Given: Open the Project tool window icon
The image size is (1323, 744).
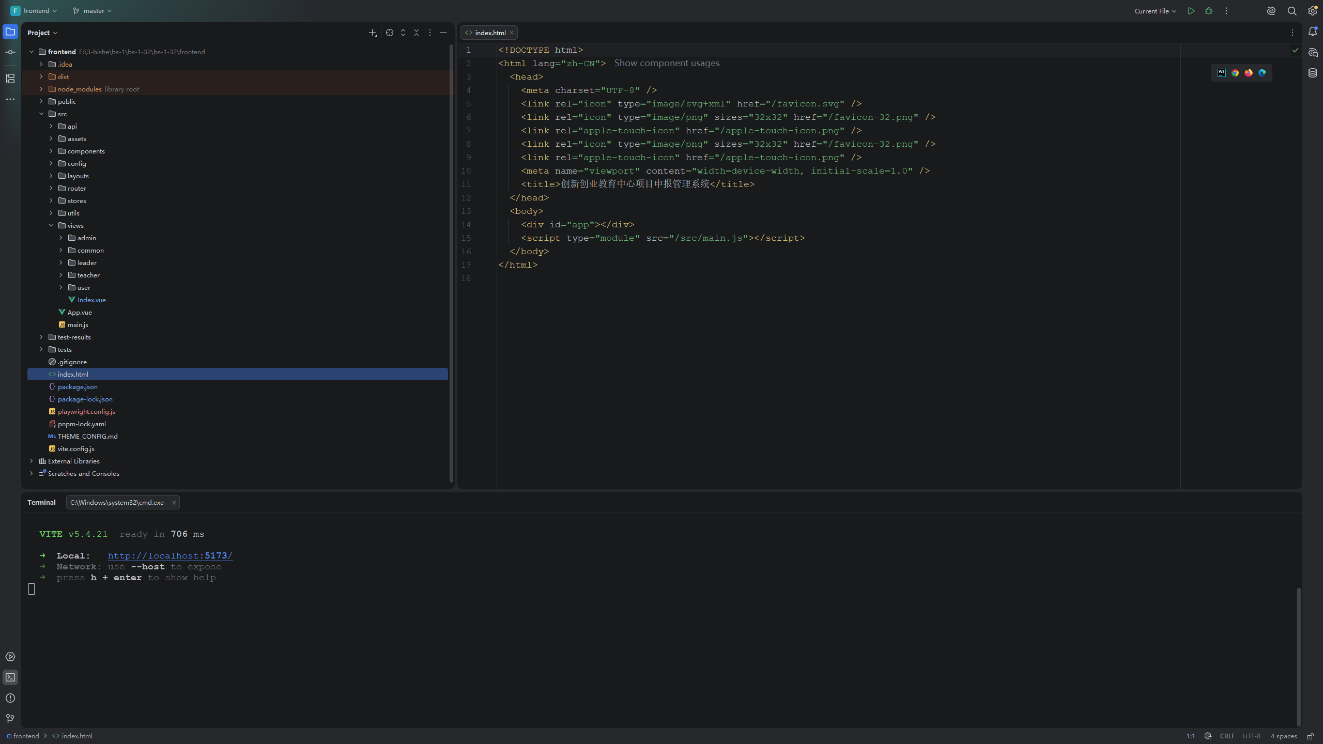Looking at the screenshot, I should (x=10, y=32).
